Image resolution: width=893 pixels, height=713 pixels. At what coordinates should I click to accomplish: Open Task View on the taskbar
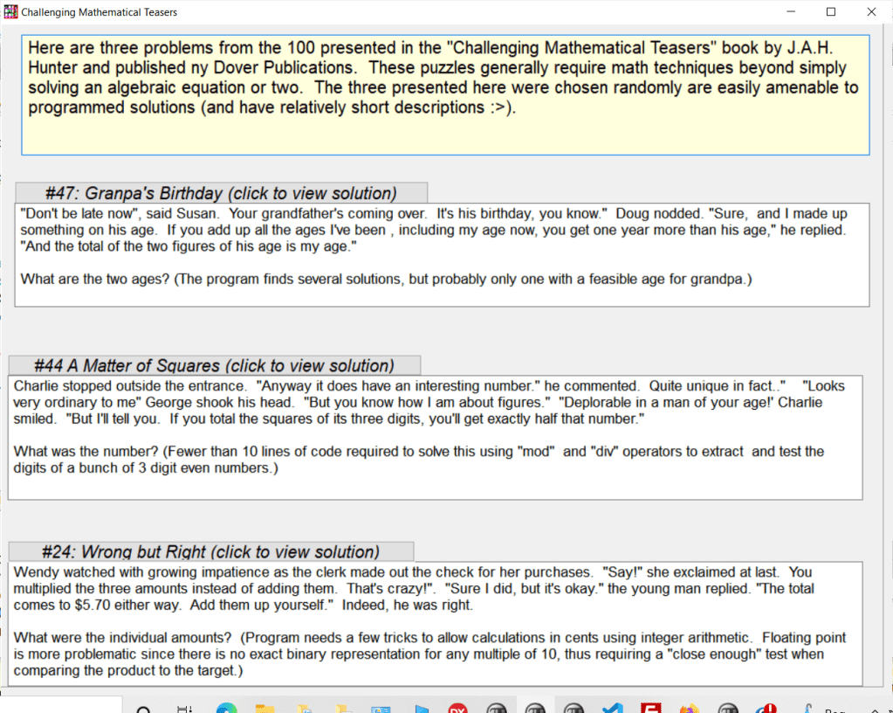(184, 707)
